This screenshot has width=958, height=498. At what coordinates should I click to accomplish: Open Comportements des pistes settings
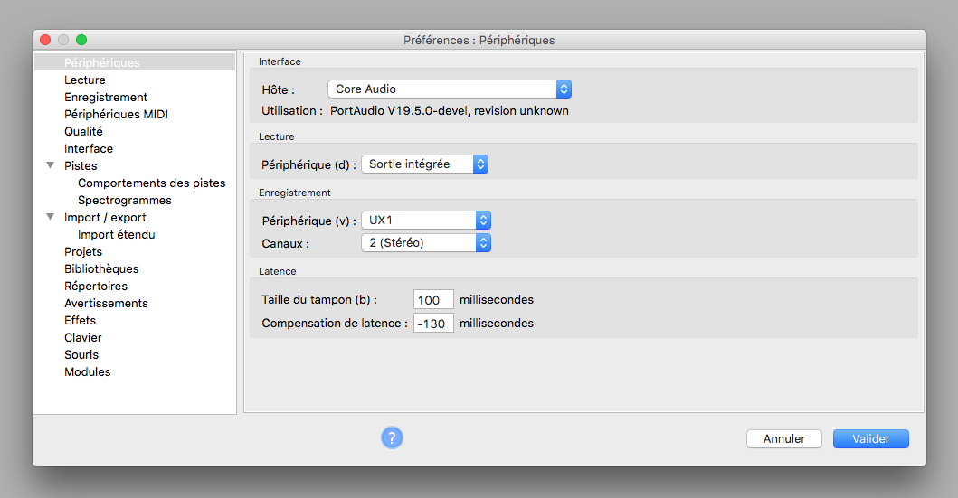click(151, 183)
